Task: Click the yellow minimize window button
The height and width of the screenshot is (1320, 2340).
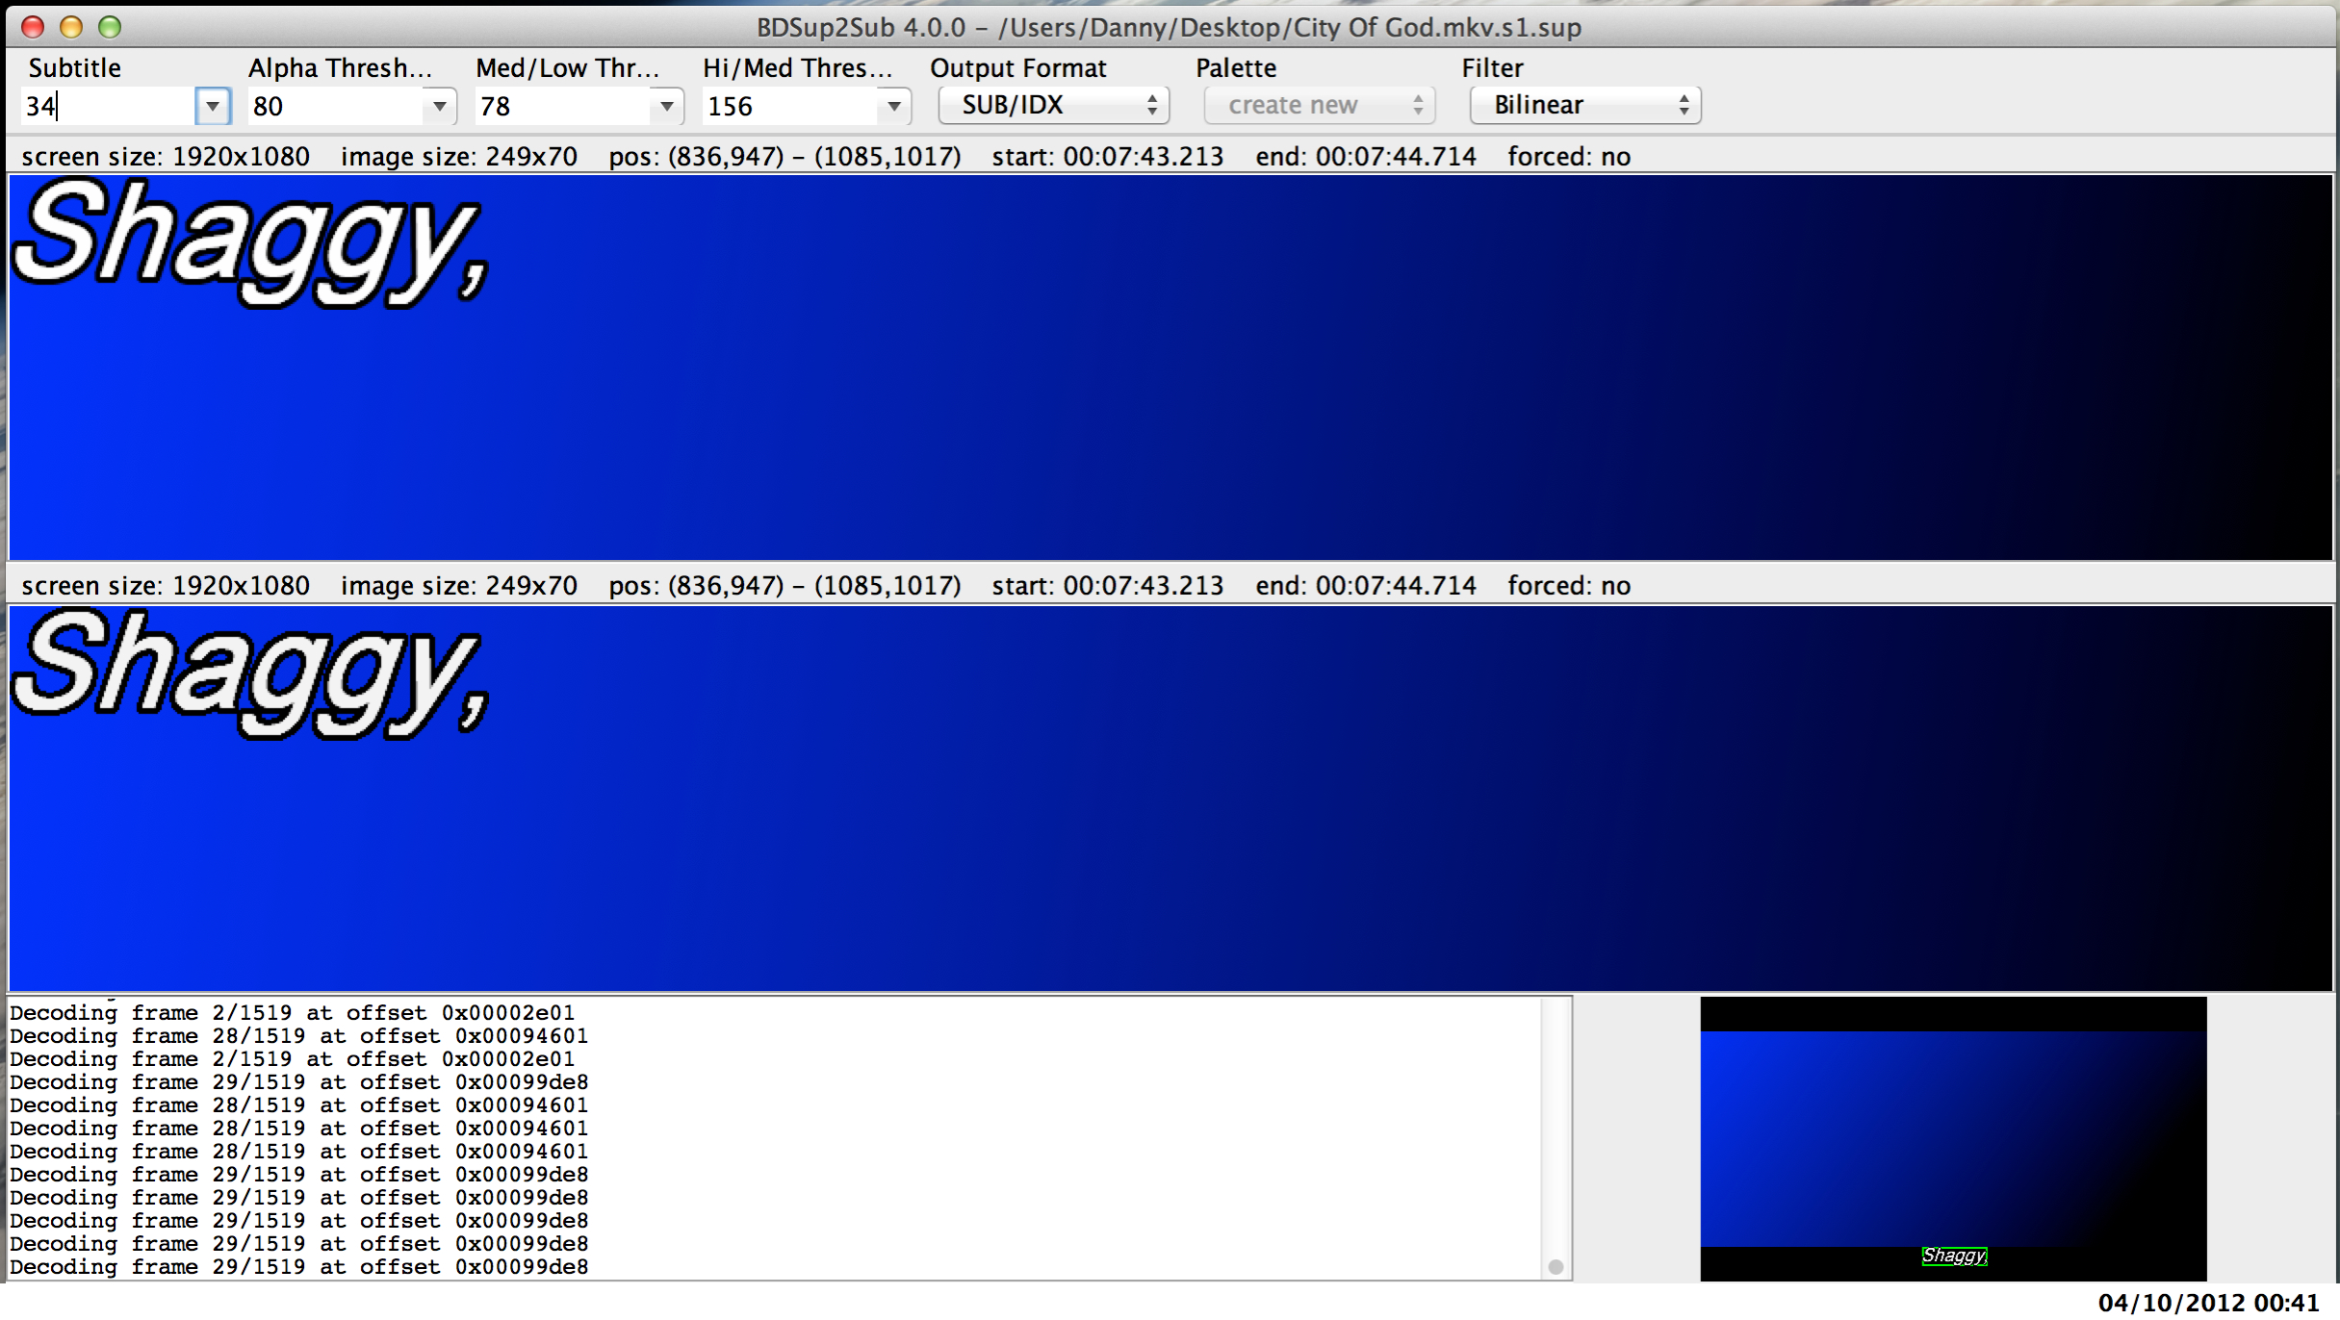Action: tap(71, 27)
